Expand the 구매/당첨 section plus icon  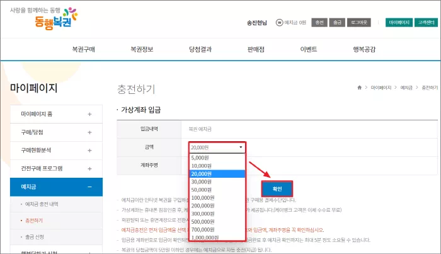[89, 132]
